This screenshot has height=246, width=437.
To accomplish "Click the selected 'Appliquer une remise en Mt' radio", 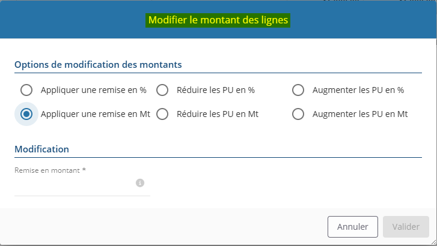I will [x=26, y=114].
